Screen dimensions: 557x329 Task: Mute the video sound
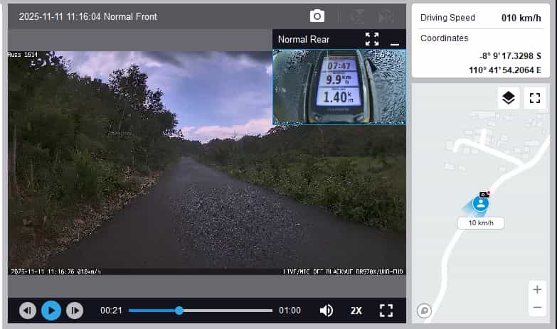[x=327, y=311]
